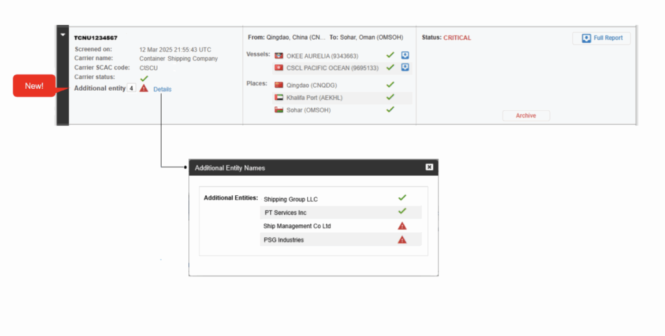Click the UAE flag beside Khalifa Port
Screen dimensions: 665x336
[x=279, y=97]
